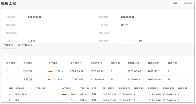Click the 未開始 status of 開孔
The width and height of the screenshot is (196, 104).
pyautogui.click(x=83, y=100)
